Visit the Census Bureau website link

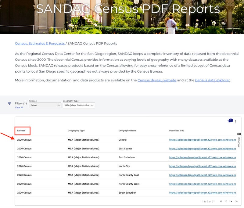pyautogui.click(x=157, y=80)
